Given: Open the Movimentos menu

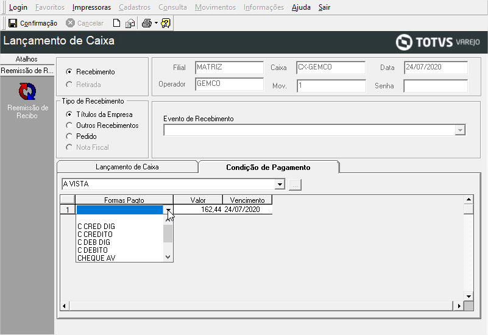Looking at the screenshot, I should [216, 7].
